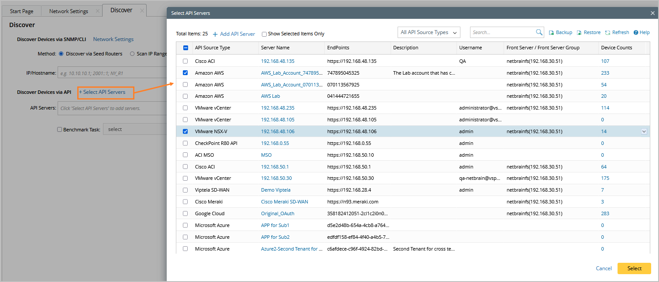Screen dimensions: 659x282
Task: Sort by the Server Name column header
Action: [275, 48]
